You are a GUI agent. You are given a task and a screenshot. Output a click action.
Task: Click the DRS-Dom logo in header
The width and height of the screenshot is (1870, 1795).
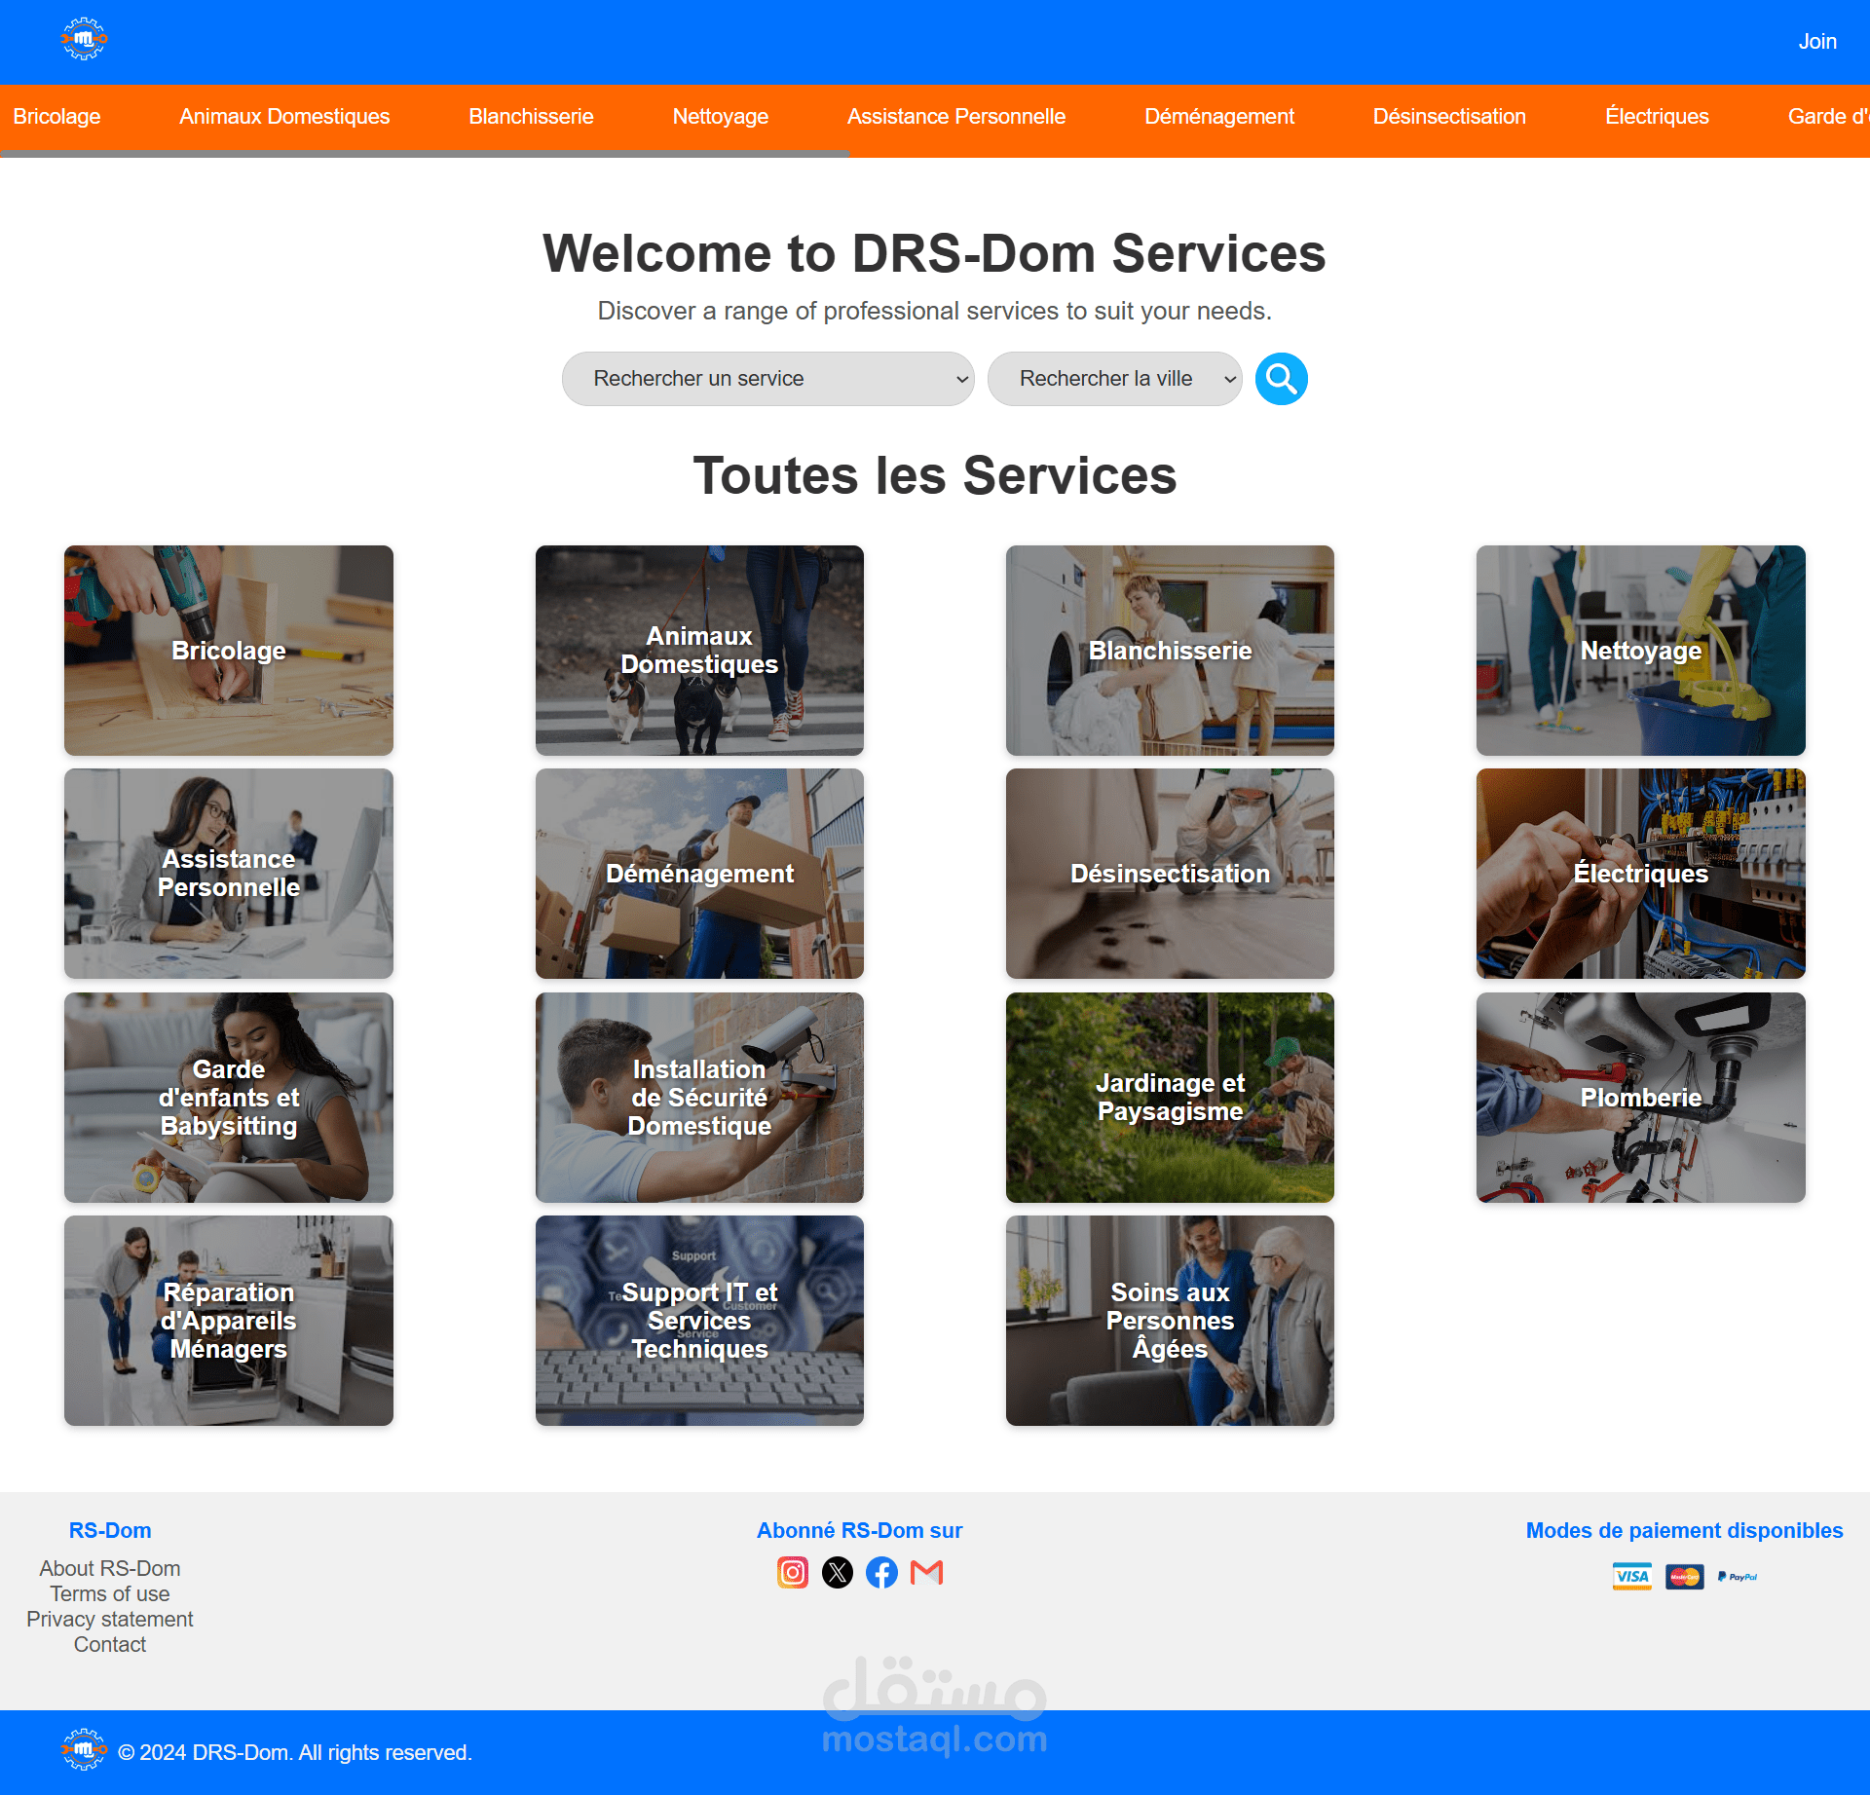point(84,40)
